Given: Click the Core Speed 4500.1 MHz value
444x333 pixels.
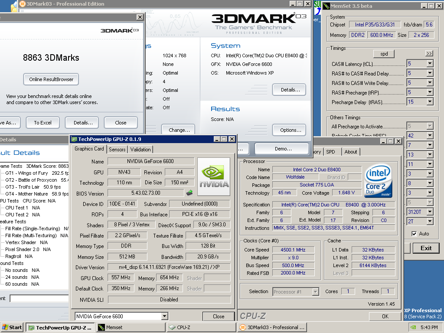Looking at the screenshot, I should tap(293, 250).
